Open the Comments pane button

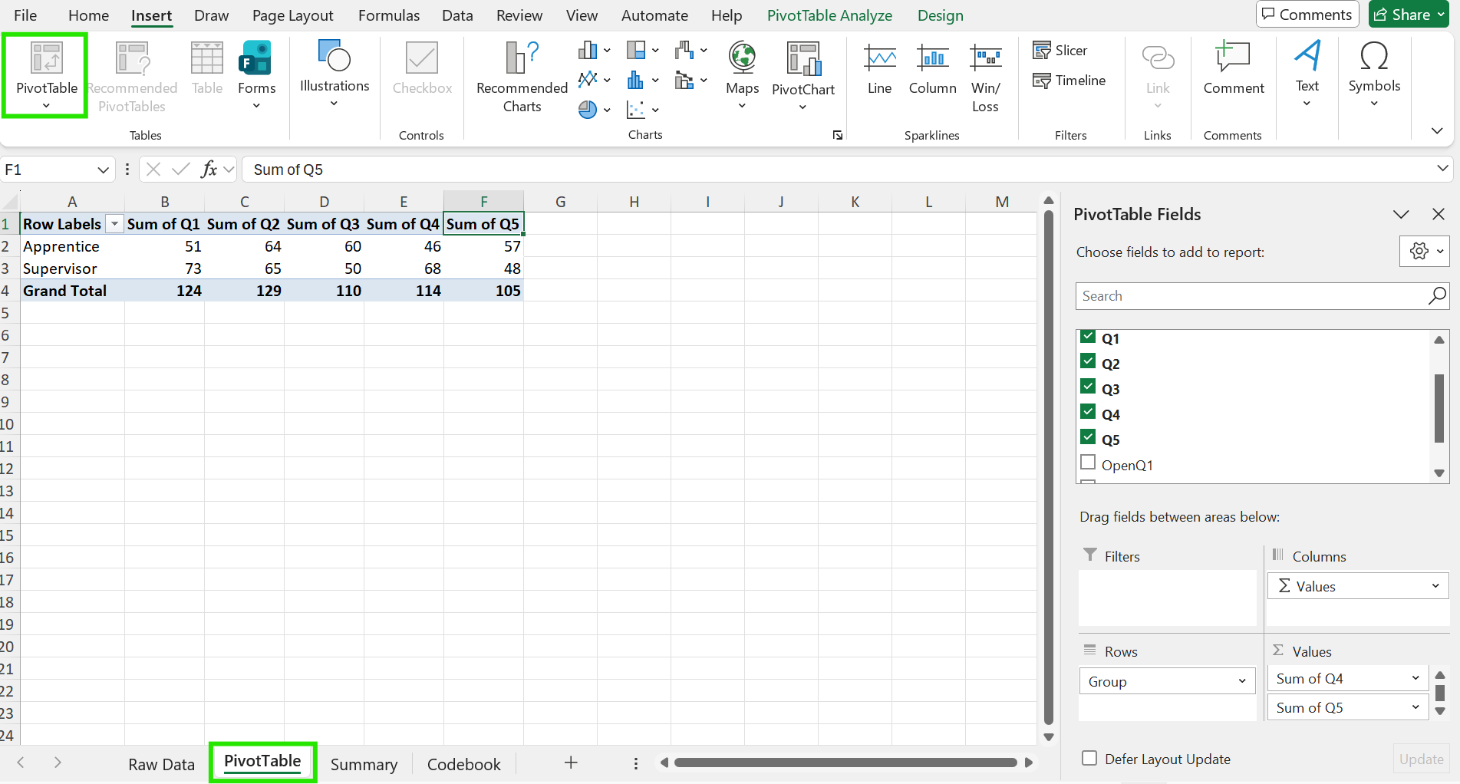pos(1307,15)
